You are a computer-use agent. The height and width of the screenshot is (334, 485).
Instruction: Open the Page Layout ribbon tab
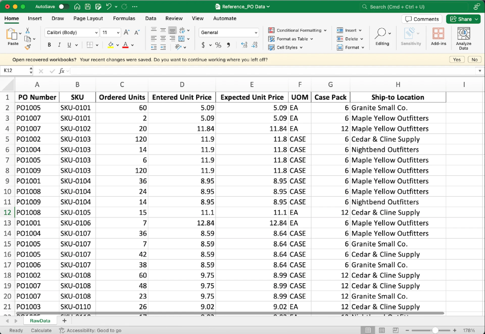pyautogui.click(x=88, y=18)
